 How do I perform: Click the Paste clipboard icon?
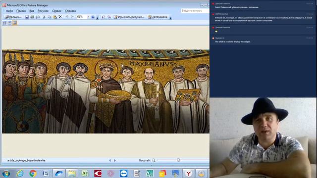coord(55,17)
